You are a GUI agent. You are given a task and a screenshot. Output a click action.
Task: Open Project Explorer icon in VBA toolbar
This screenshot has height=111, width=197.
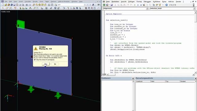point(154,5)
